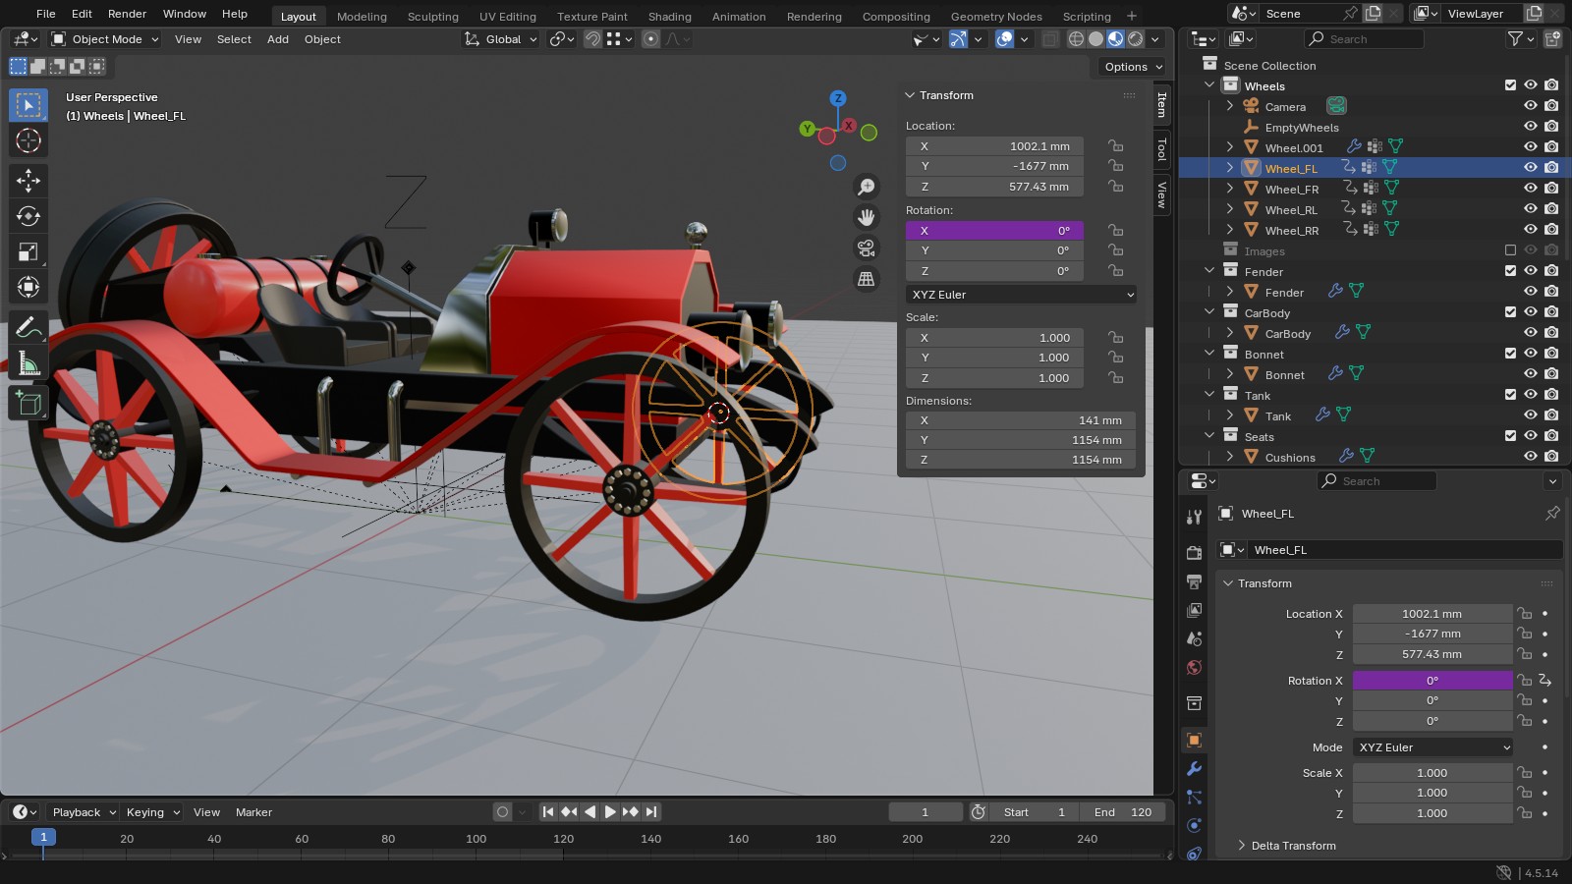Select the Cursor tool in the toolbar
The image size is (1572, 884).
click(x=28, y=140)
